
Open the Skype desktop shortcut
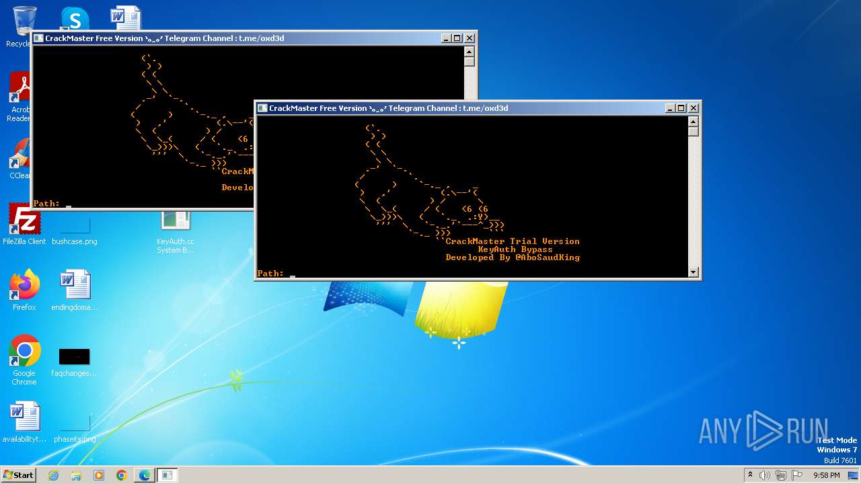tap(75, 19)
